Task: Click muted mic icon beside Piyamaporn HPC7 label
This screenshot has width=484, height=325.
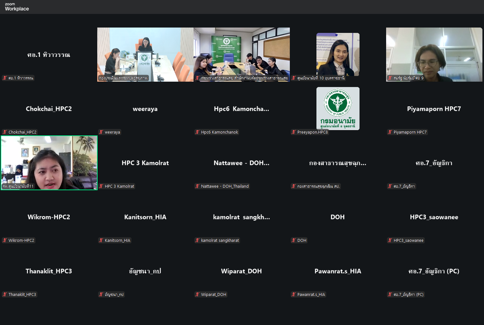Action: coord(390,132)
